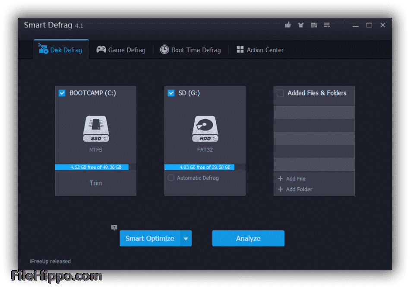Click the thumbs-up like icon
The image size is (410, 288).
coord(288,25)
